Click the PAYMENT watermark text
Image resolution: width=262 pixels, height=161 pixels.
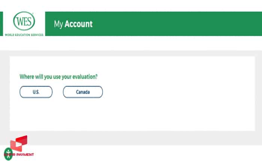click(x=25, y=154)
